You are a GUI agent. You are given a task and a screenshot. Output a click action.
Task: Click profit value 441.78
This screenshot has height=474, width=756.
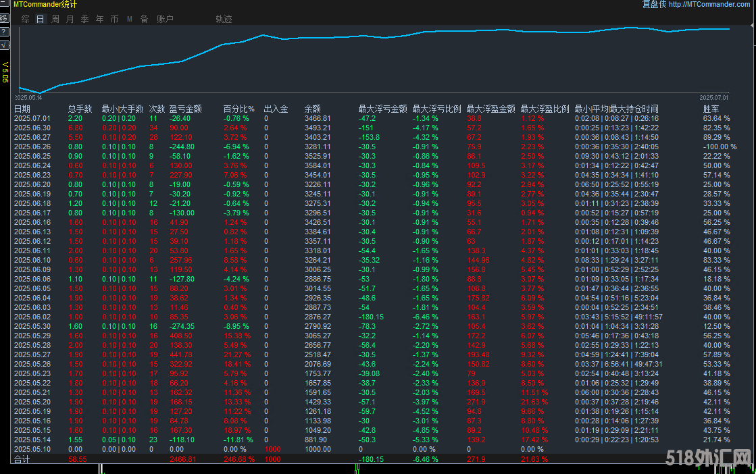coord(181,354)
